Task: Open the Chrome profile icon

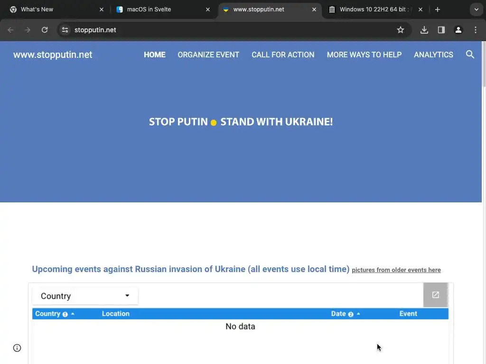Action: tap(458, 30)
